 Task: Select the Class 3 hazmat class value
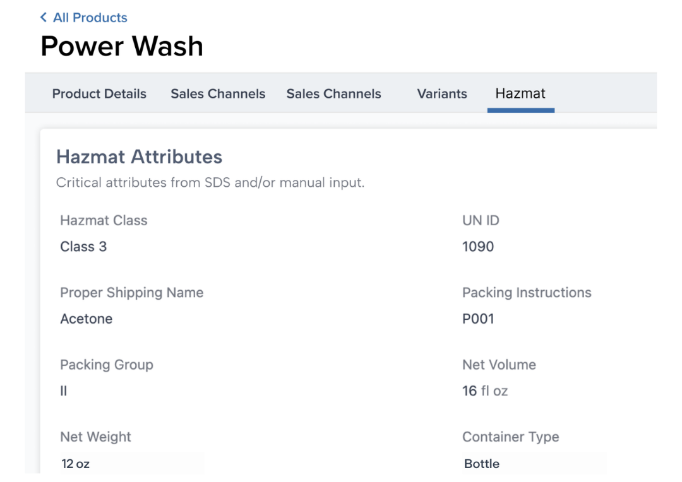point(83,247)
